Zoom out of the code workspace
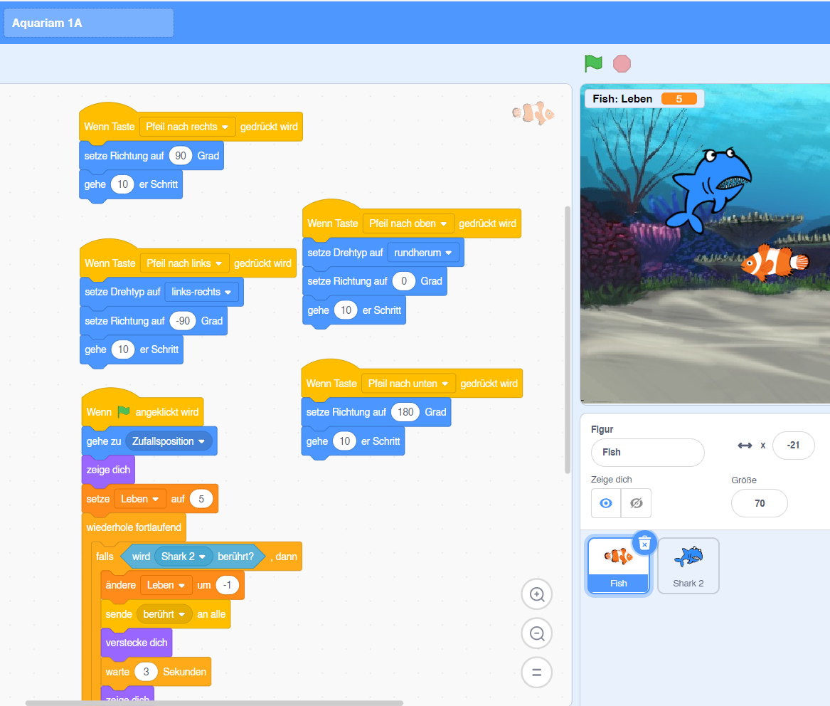The width and height of the screenshot is (830, 706). coord(537,633)
